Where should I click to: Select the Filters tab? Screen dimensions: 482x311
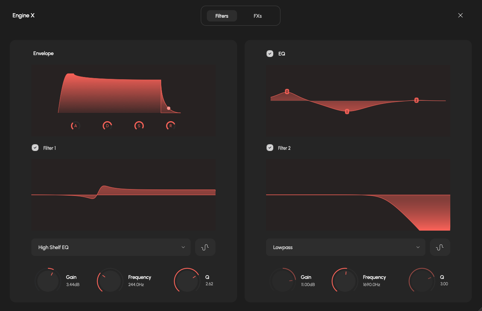click(x=222, y=16)
